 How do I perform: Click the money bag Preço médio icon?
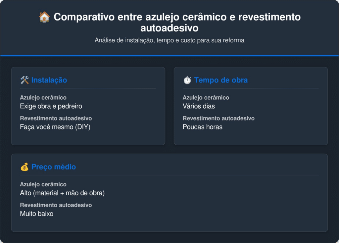[24, 167]
